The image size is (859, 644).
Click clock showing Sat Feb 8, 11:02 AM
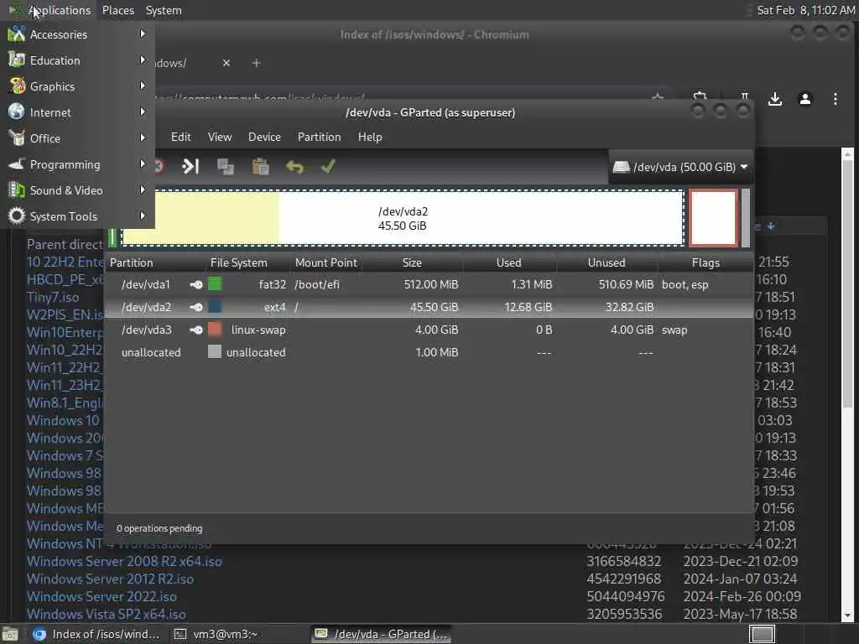pyautogui.click(x=805, y=10)
